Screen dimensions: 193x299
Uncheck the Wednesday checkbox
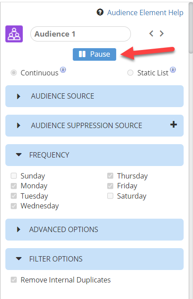(x=14, y=206)
